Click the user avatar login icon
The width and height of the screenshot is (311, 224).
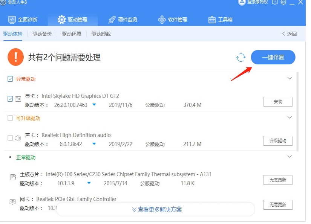point(242,2)
